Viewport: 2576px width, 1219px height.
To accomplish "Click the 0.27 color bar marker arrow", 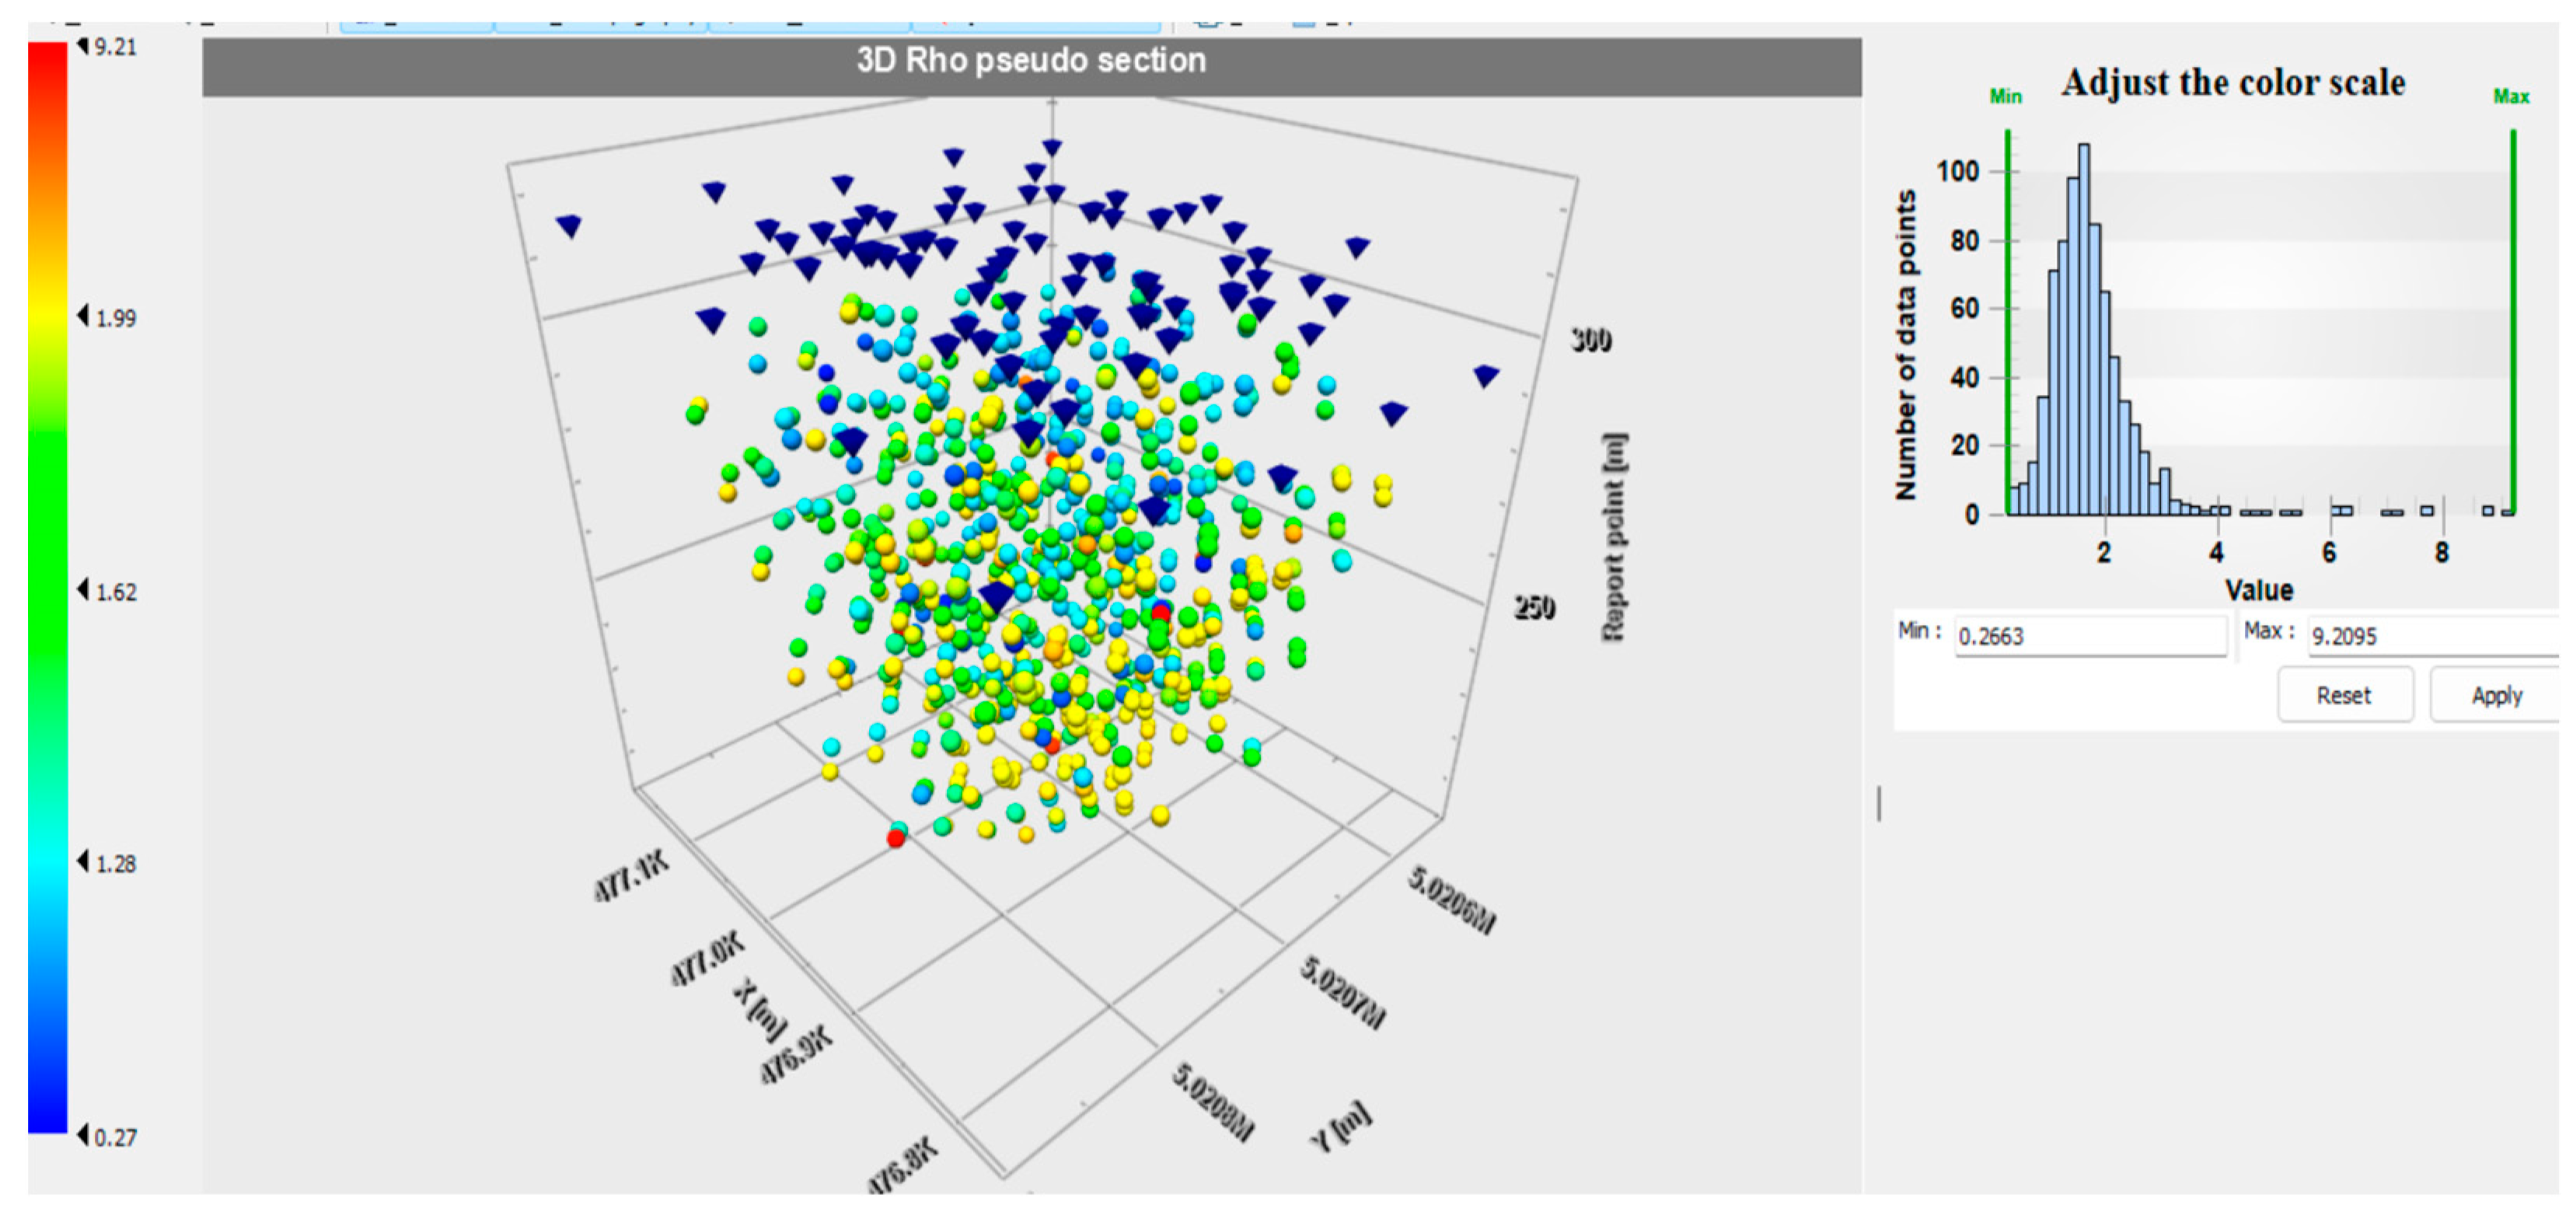I will [x=83, y=1135].
